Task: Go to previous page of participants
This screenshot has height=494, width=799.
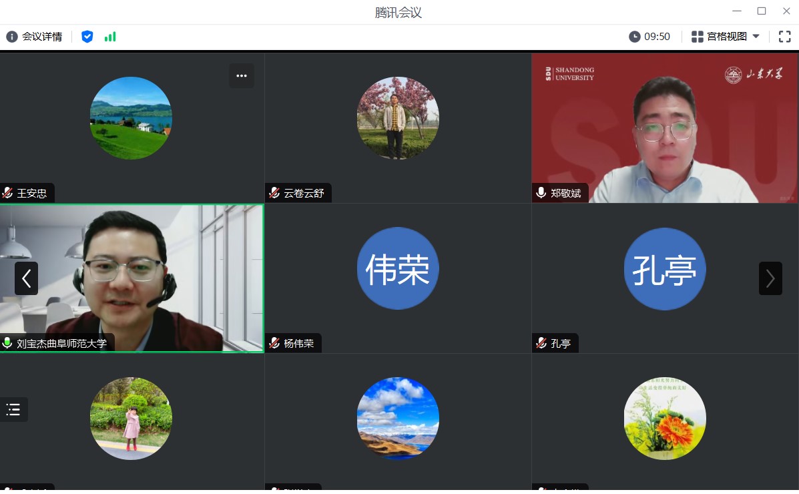Action: coord(26,278)
